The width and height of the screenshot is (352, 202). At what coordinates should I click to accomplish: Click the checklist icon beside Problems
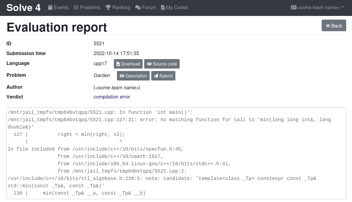76,7
